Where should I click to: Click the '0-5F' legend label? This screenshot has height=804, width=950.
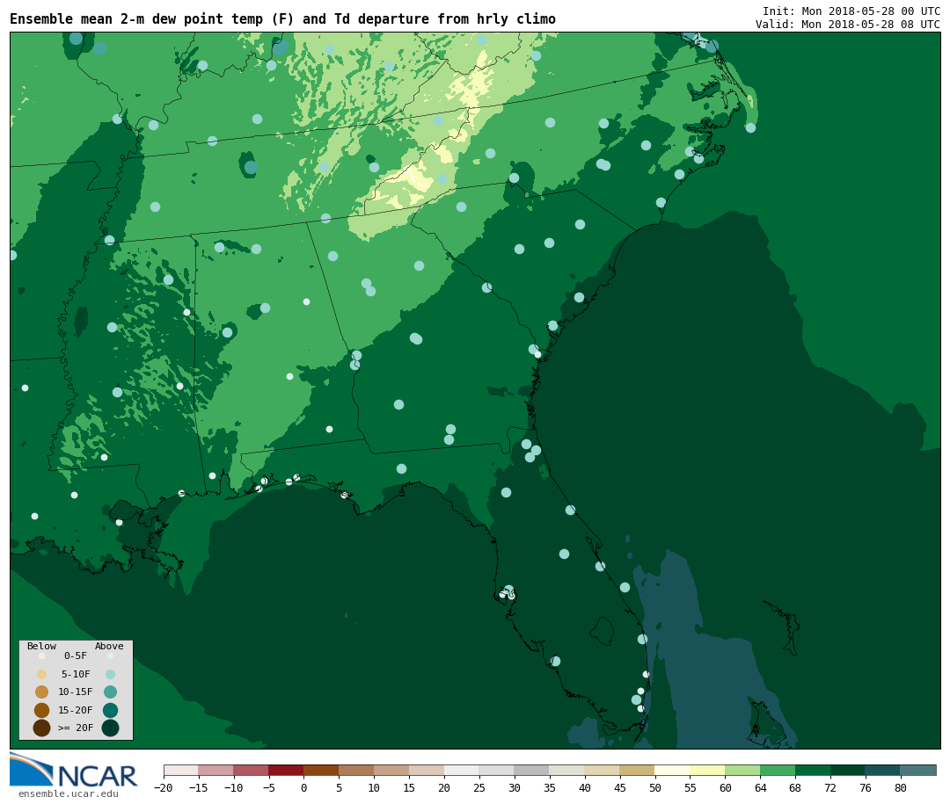[x=76, y=656]
